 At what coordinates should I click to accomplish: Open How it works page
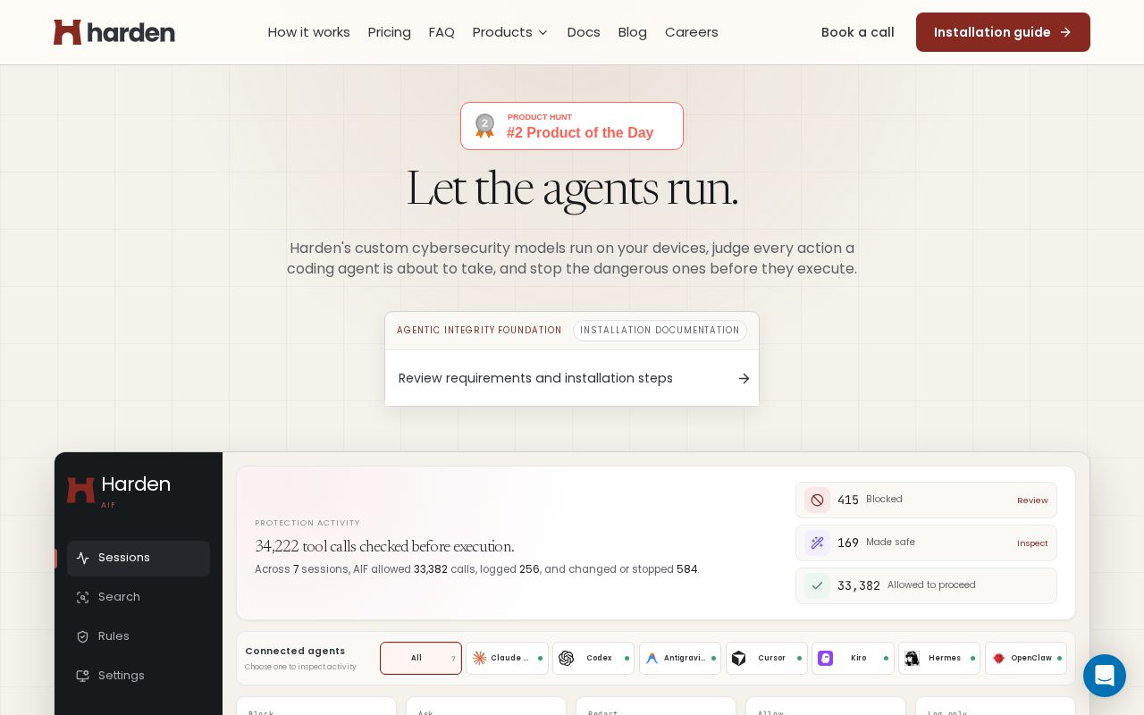click(x=309, y=32)
